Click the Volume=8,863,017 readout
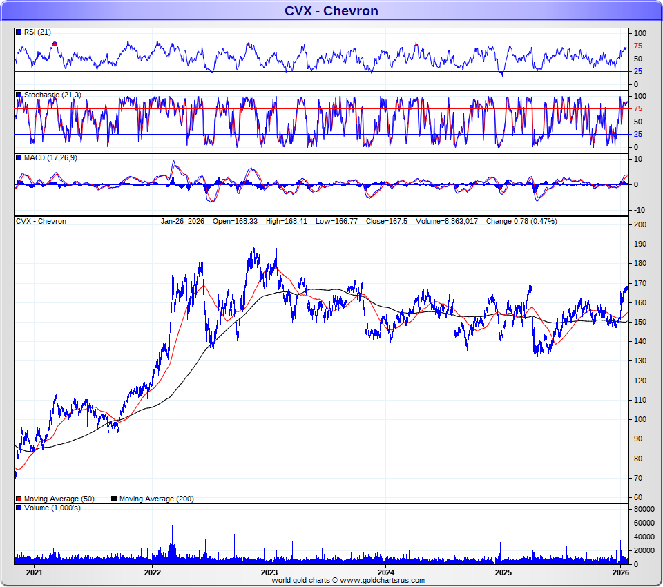The image size is (663, 587). click(x=446, y=221)
